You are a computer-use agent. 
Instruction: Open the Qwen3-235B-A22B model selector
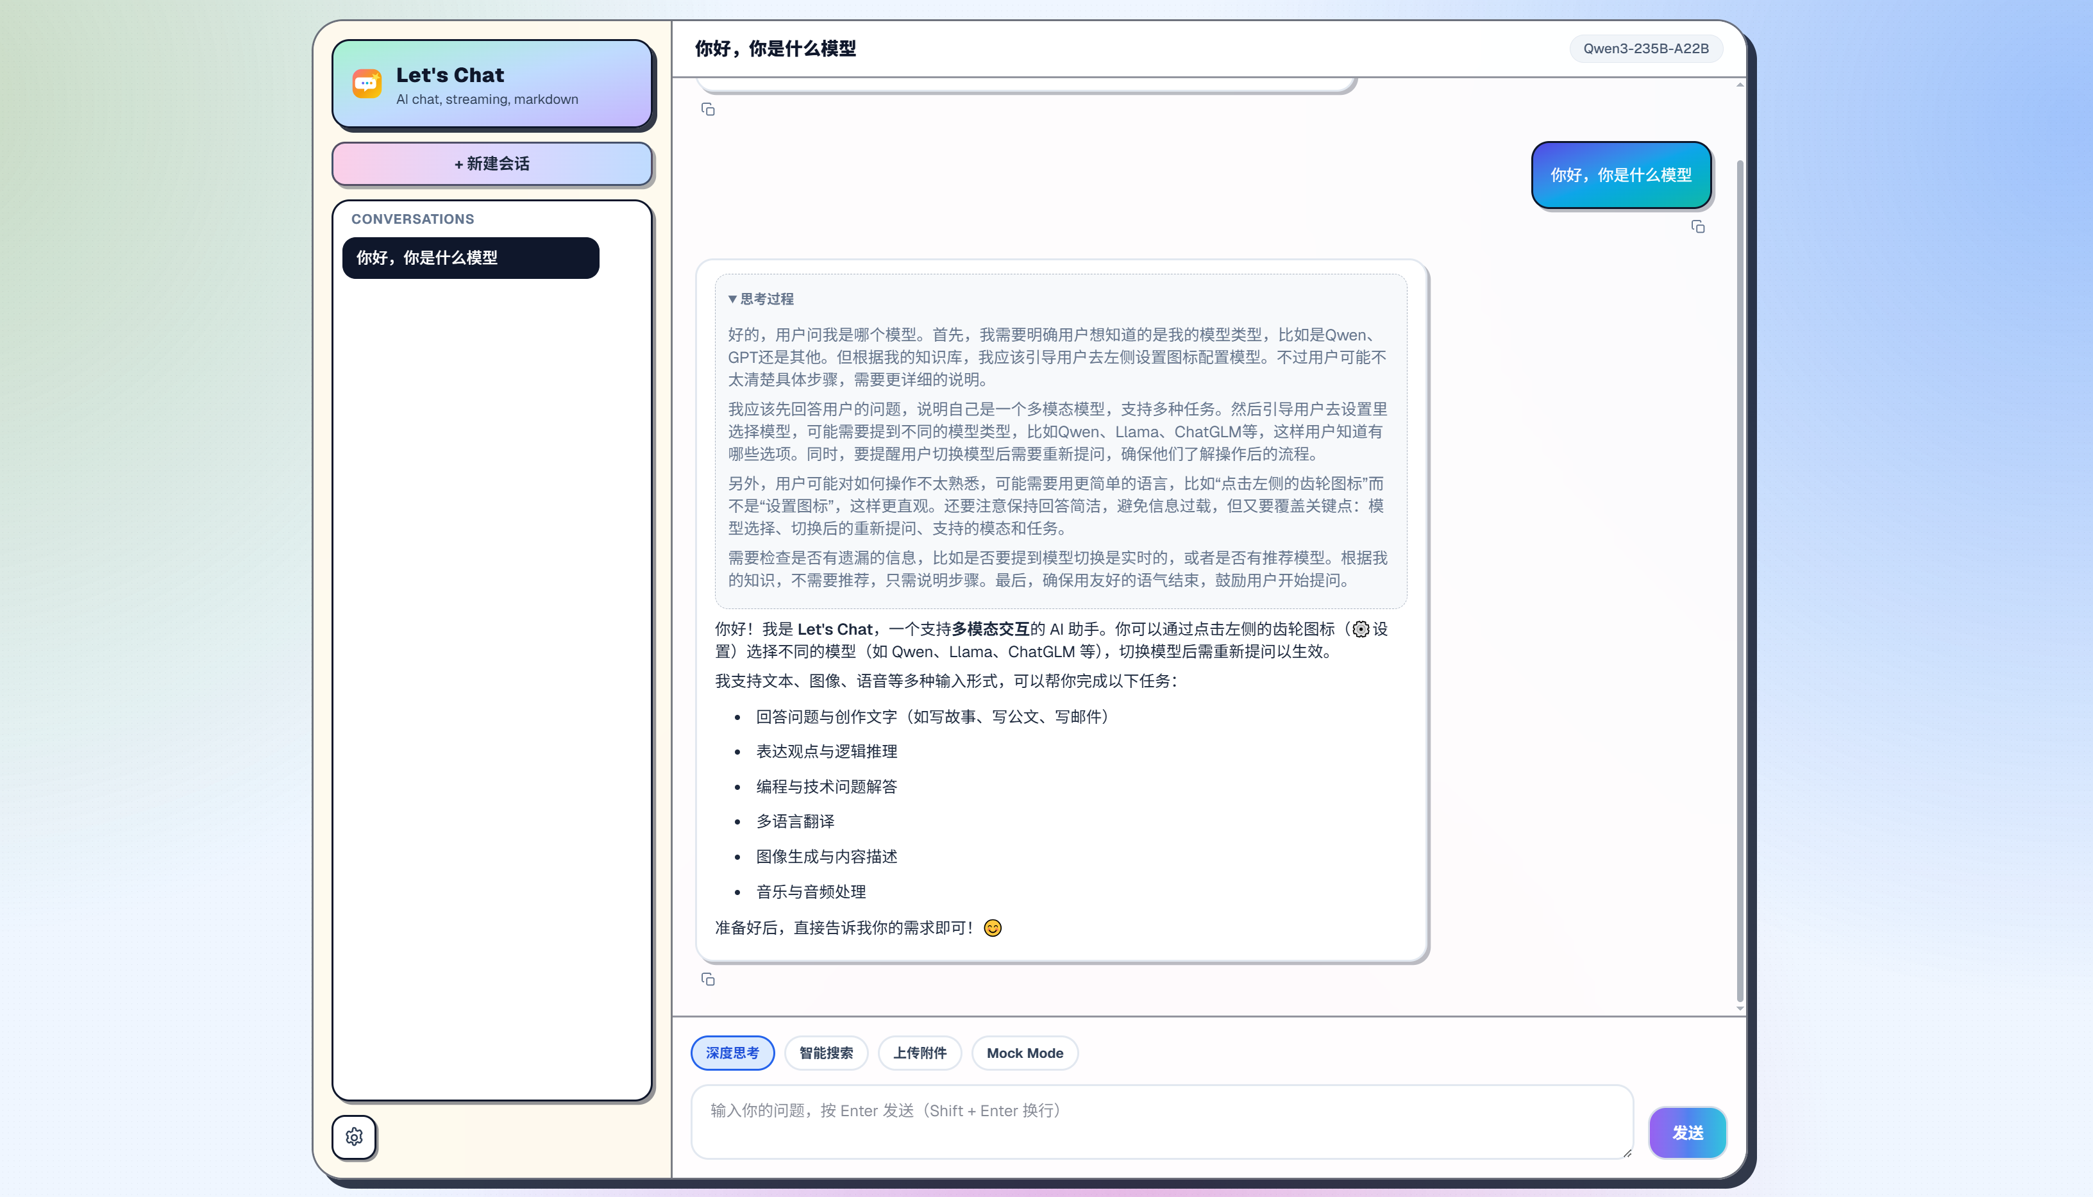(x=1646, y=49)
